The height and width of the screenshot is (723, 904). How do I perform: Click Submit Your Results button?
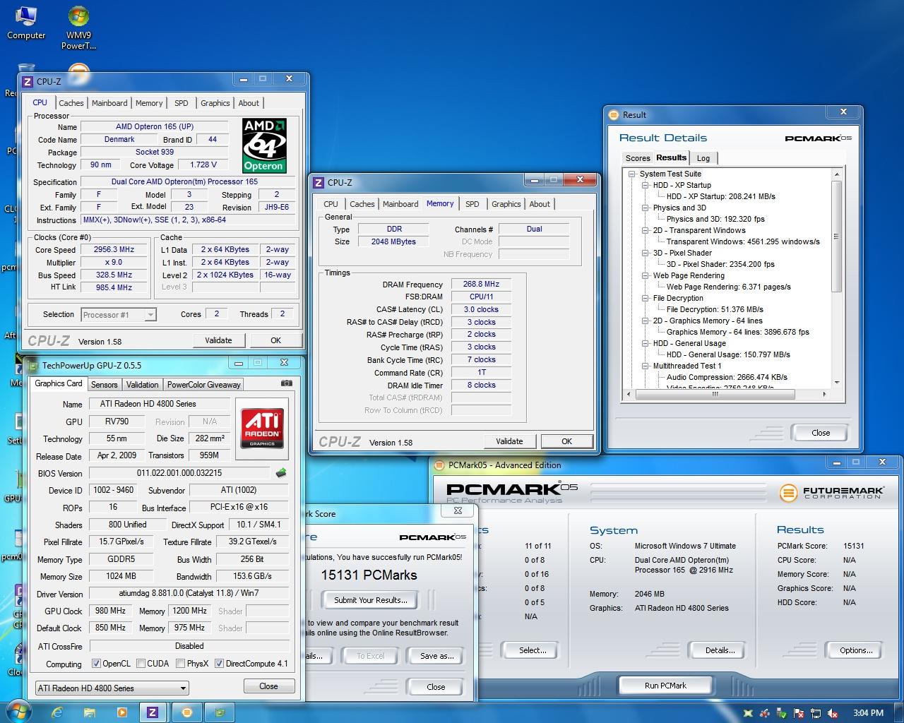click(x=371, y=600)
